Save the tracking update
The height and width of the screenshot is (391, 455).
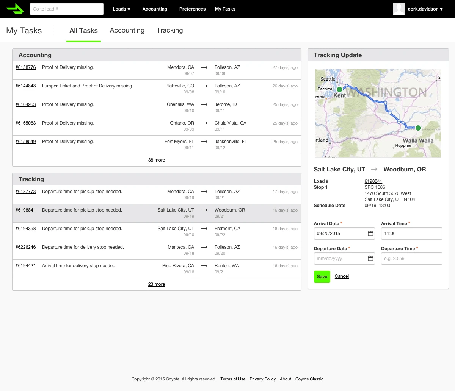(322, 277)
